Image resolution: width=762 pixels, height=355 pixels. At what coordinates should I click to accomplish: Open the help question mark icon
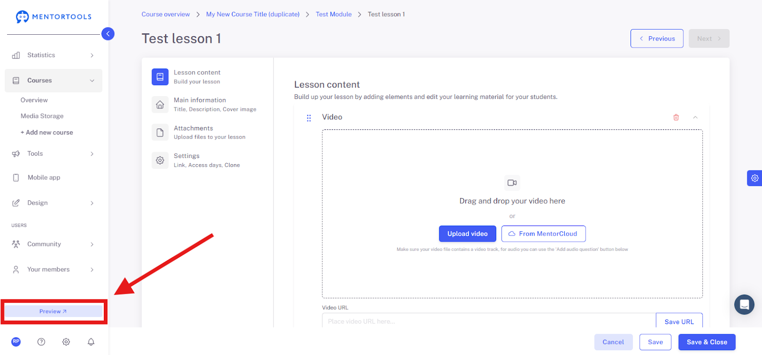(41, 342)
